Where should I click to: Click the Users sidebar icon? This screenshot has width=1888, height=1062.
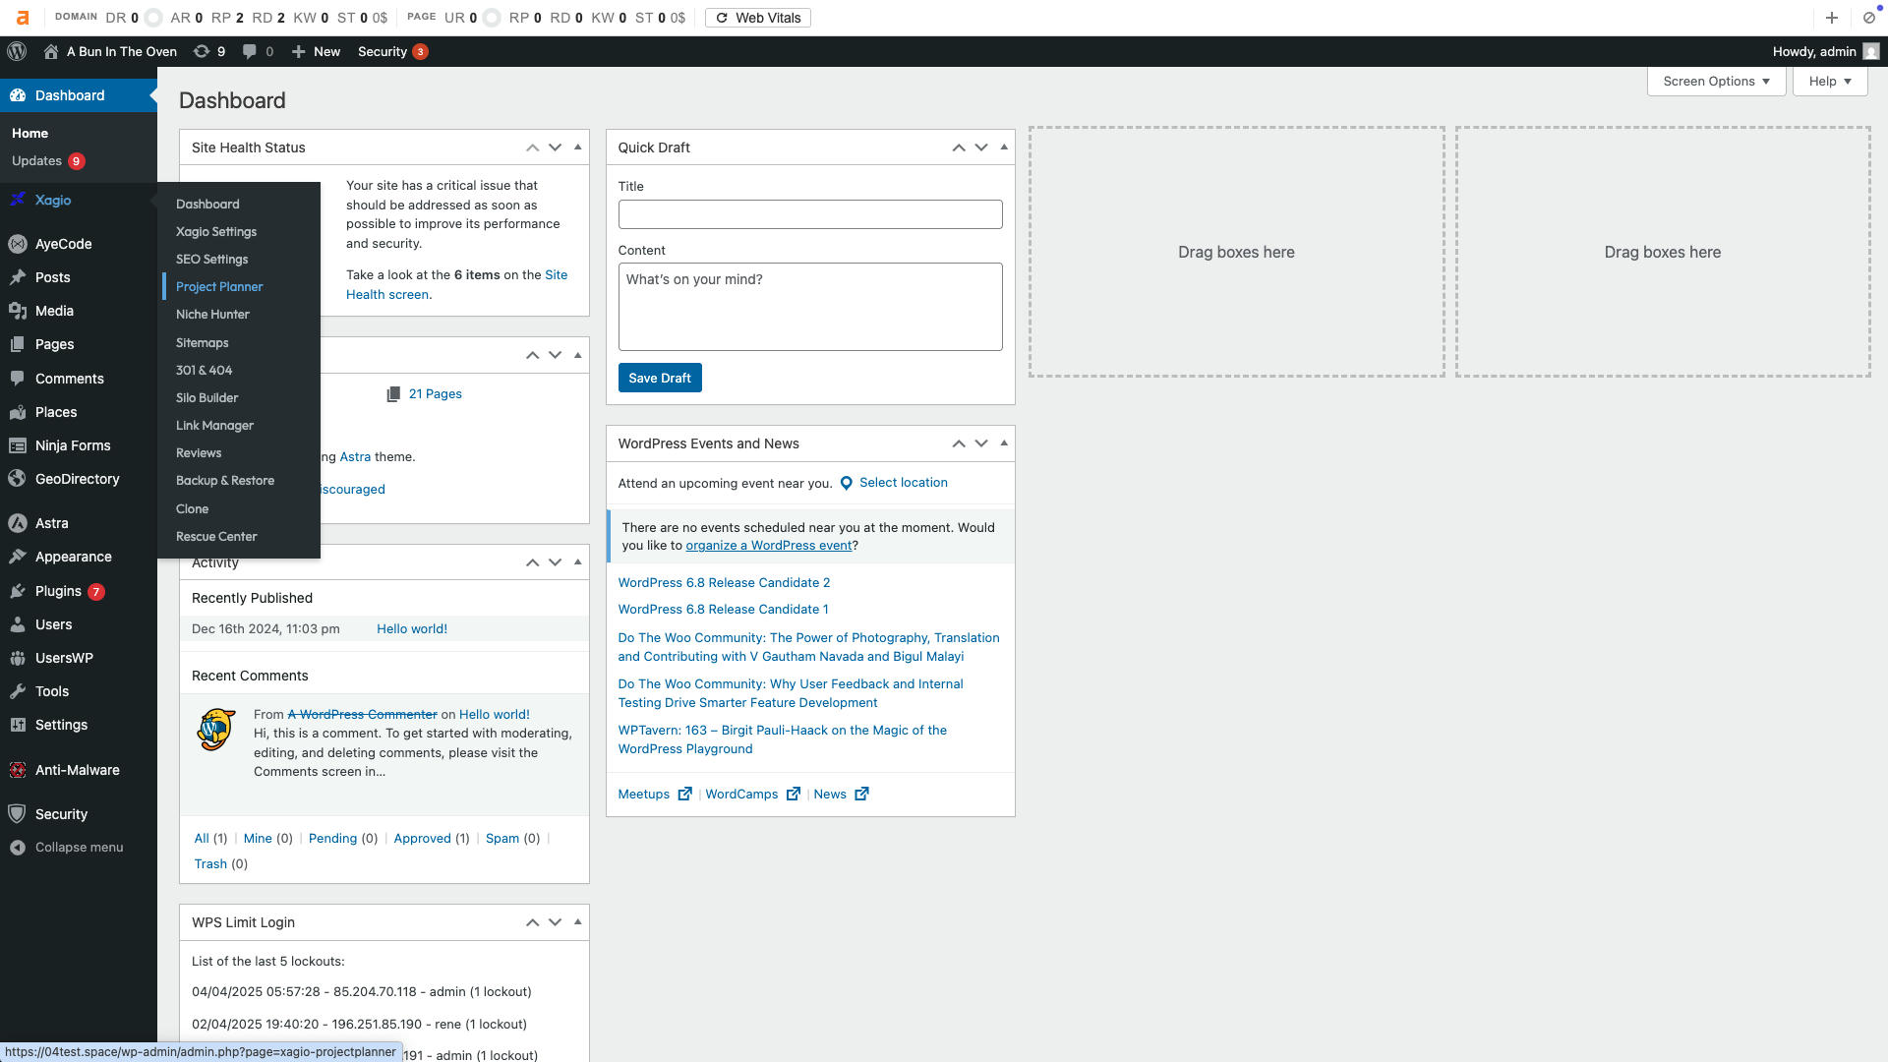click(x=18, y=624)
